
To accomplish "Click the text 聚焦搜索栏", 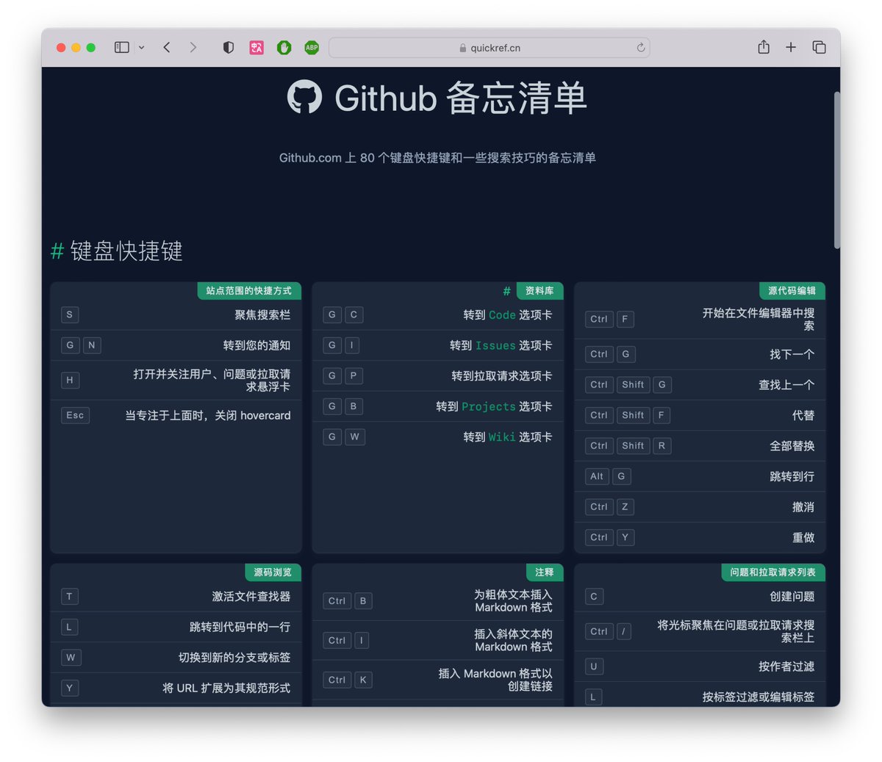I will click(x=262, y=314).
